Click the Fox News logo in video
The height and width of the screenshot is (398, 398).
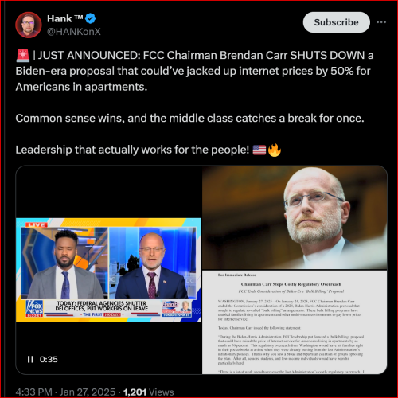point(35,308)
